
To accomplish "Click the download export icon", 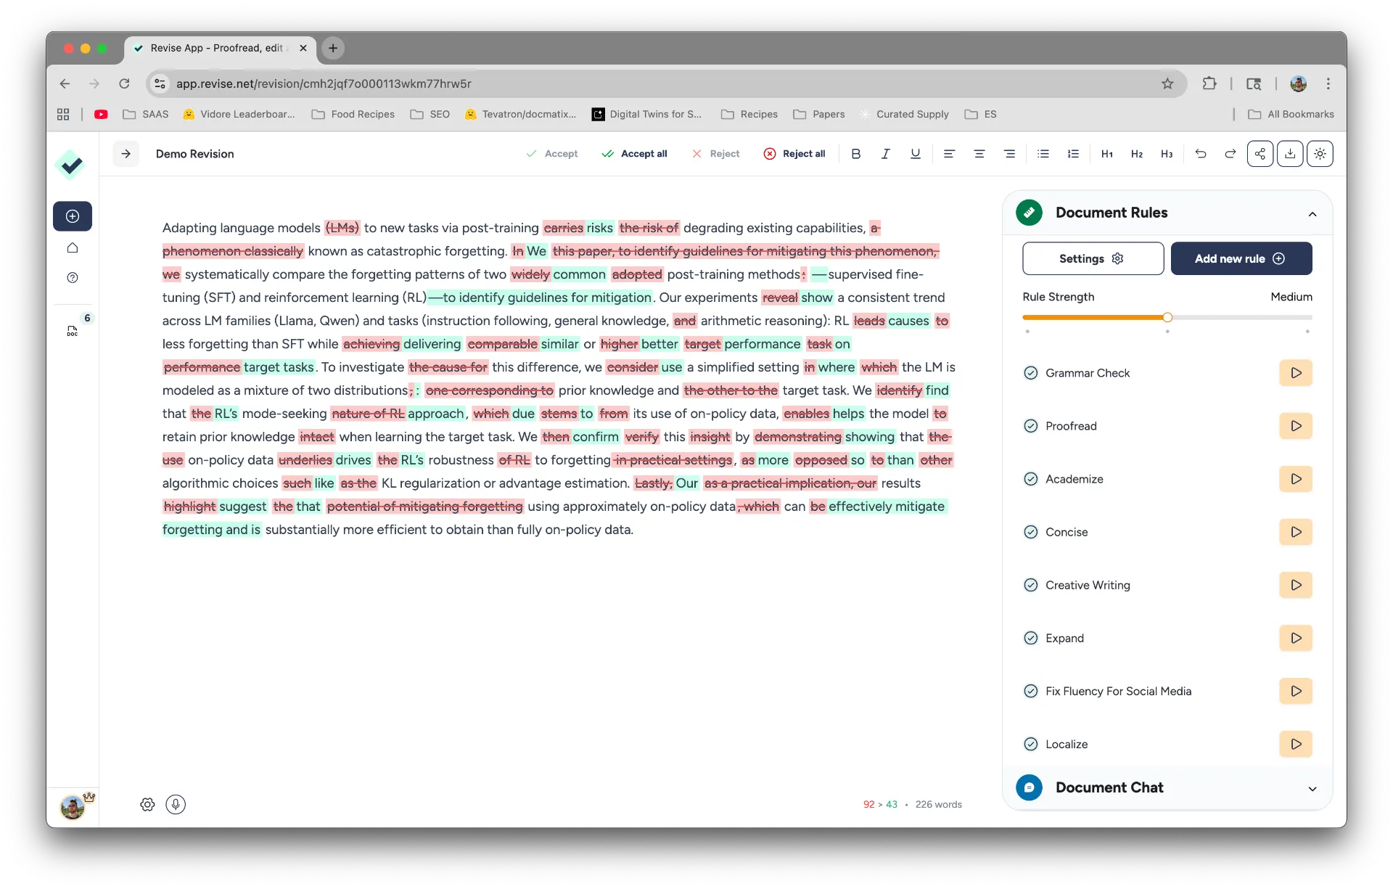I will click(x=1290, y=154).
